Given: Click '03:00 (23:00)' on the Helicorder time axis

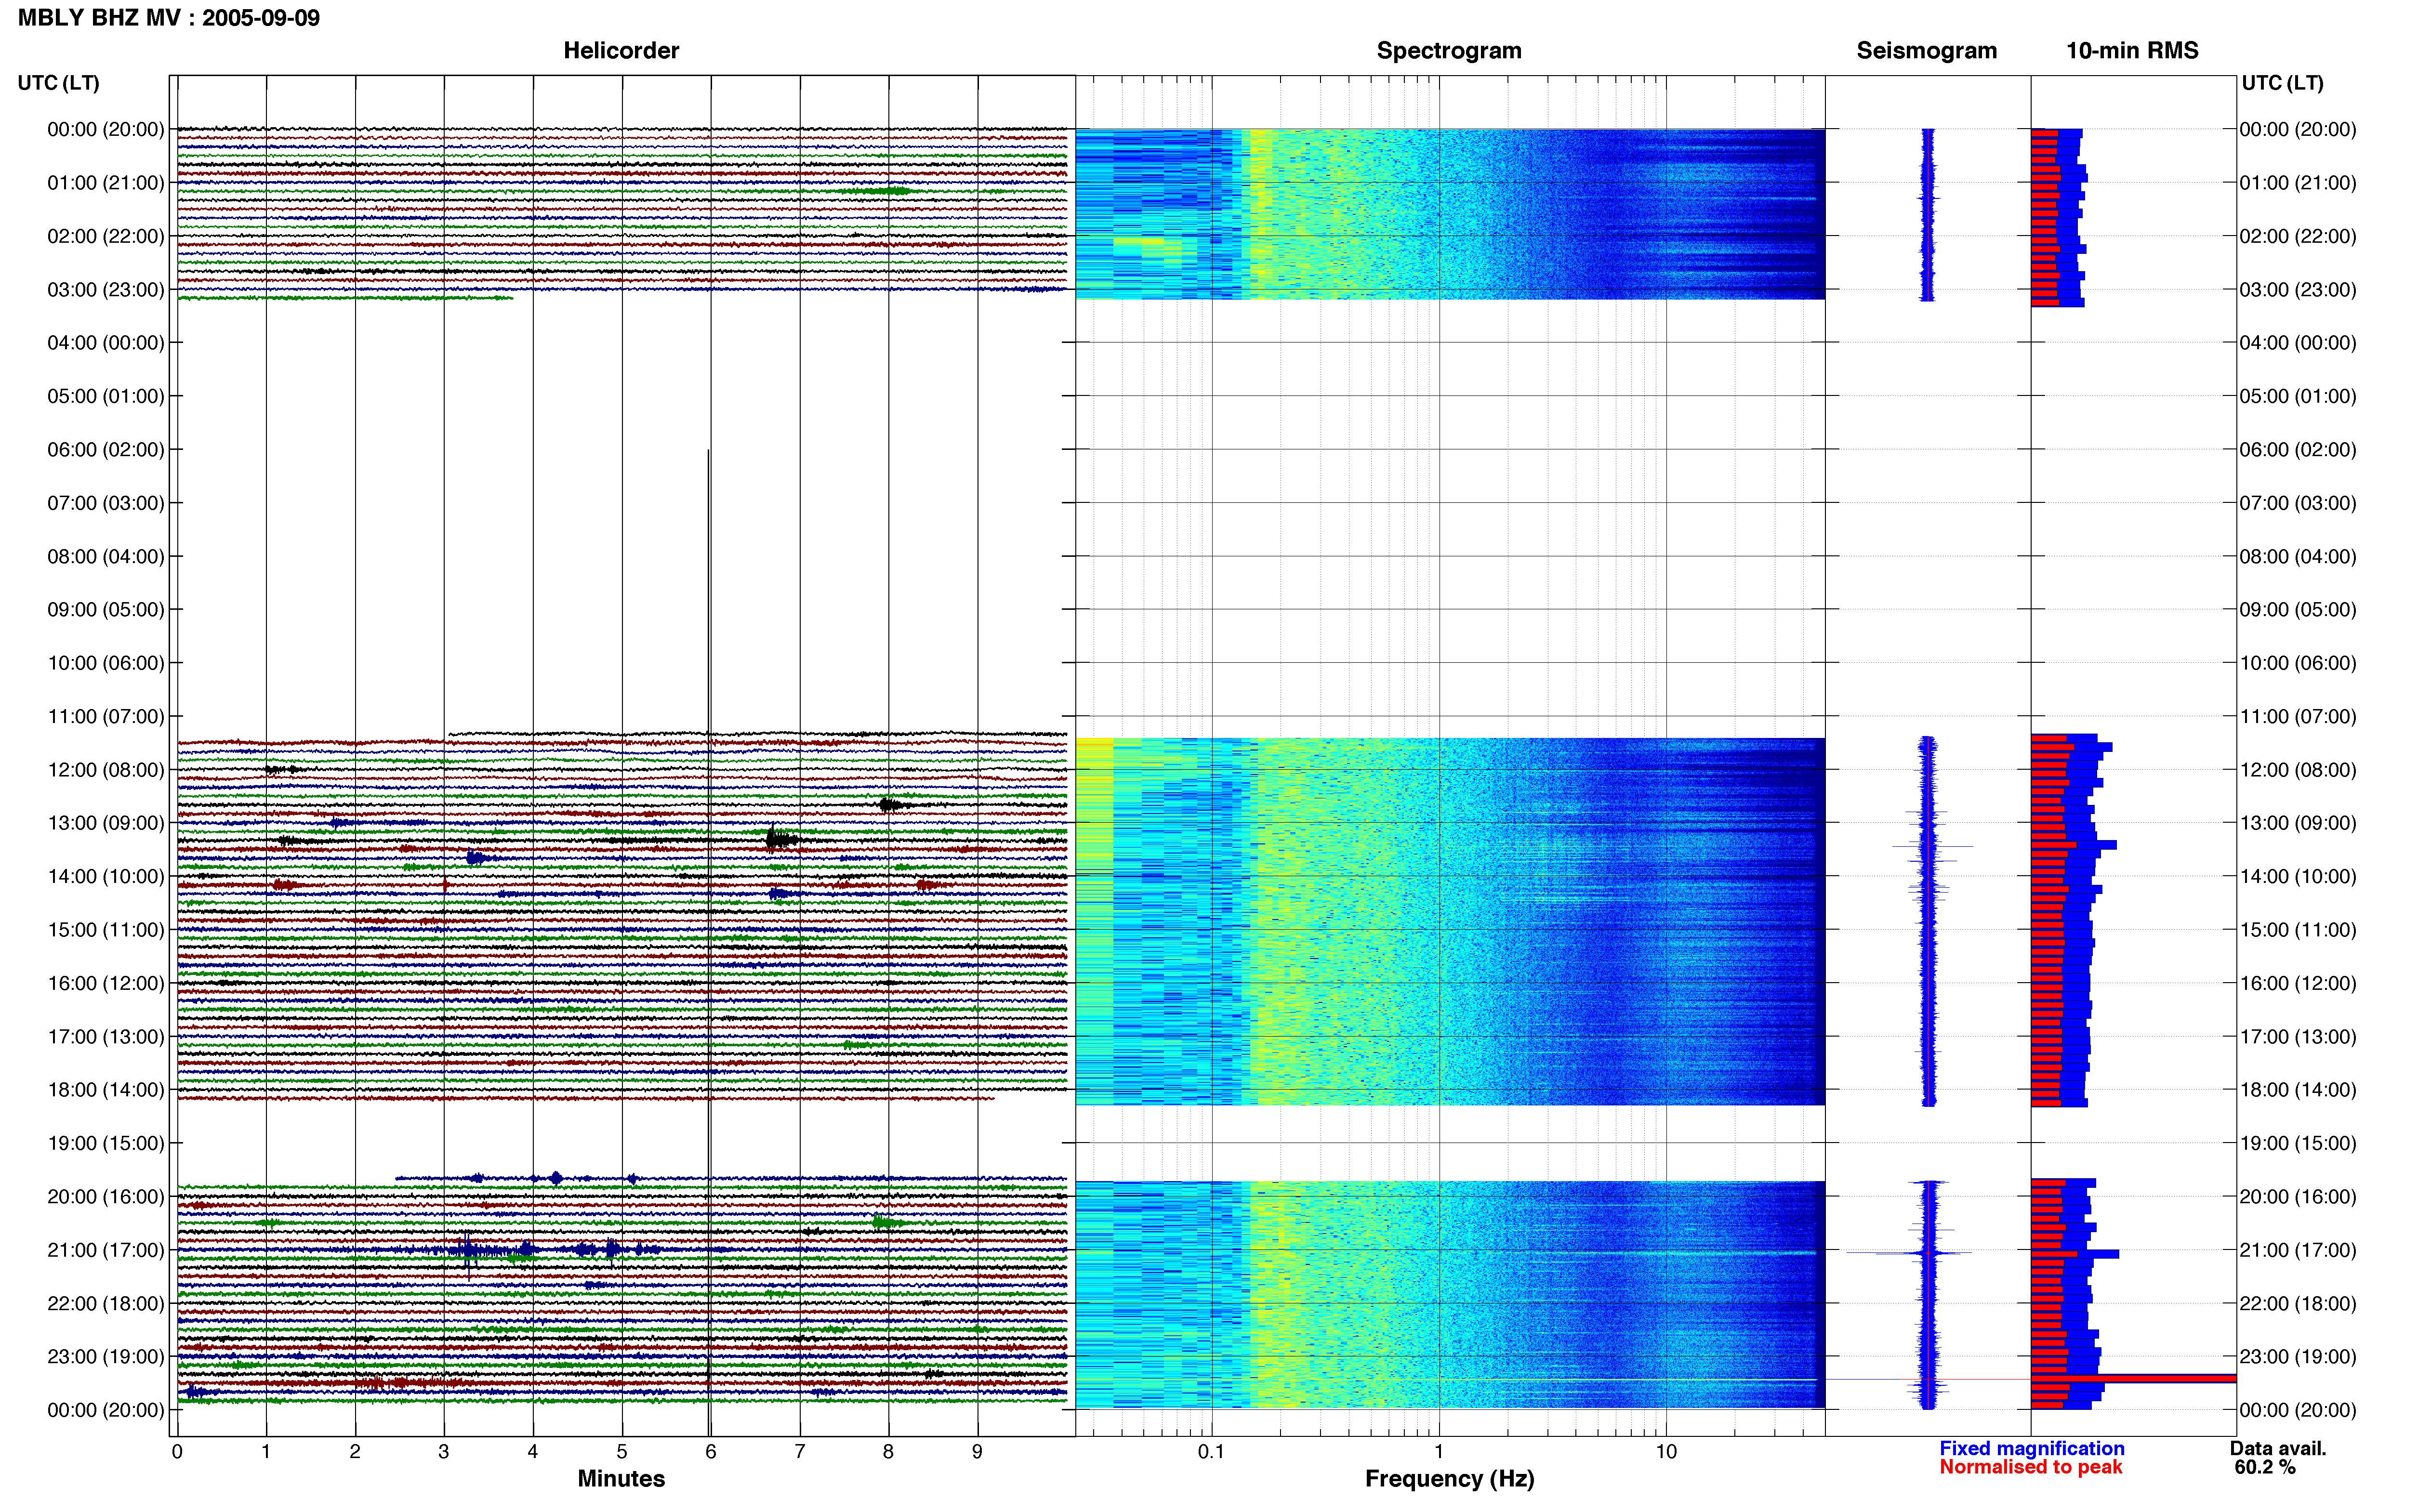Looking at the screenshot, I should tap(106, 290).
